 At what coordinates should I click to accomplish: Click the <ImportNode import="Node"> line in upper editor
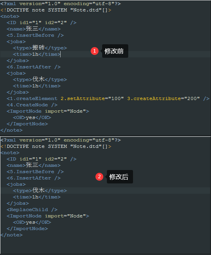pyautogui.click(x=48, y=111)
